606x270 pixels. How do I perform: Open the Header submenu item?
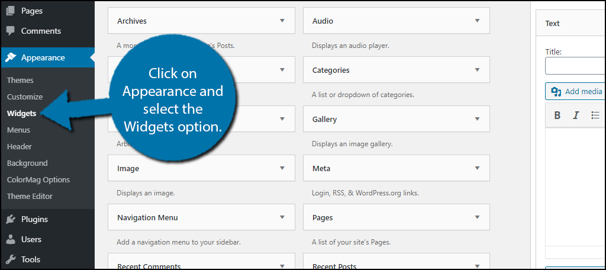click(20, 147)
